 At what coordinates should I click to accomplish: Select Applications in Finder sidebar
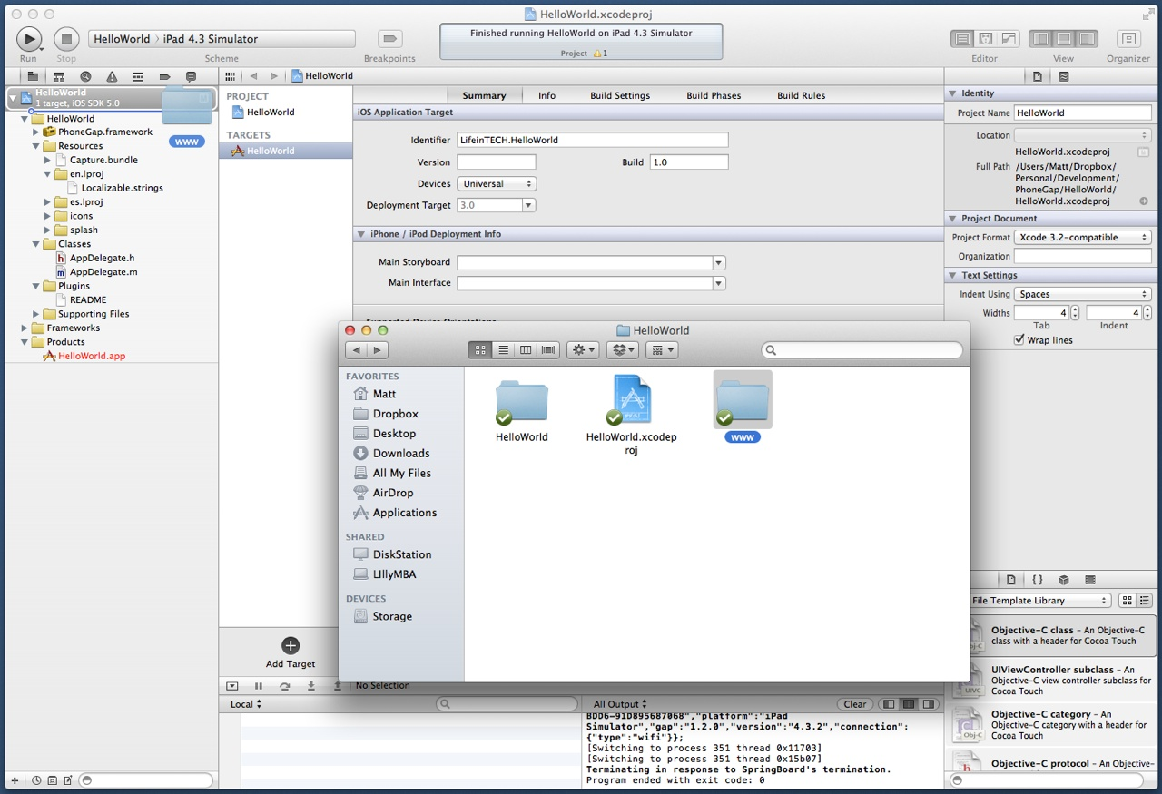(404, 513)
